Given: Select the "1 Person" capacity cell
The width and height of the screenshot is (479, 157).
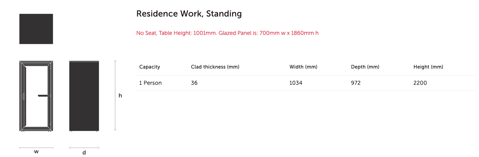Looking at the screenshot, I should (x=150, y=83).
